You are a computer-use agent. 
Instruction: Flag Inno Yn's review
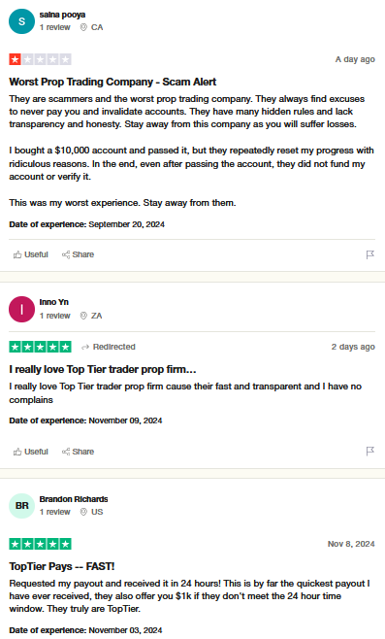[369, 452]
